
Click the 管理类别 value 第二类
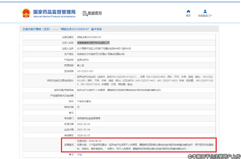click(81, 65)
